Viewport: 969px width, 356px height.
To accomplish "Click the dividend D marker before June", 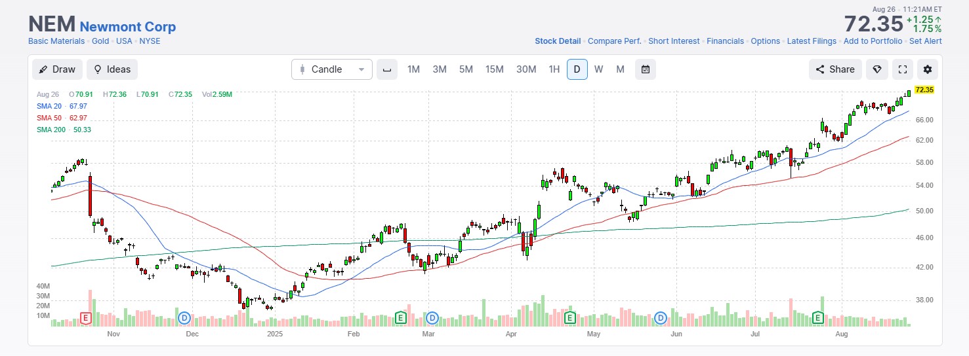I will pyautogui.click(x=661, y=318).
